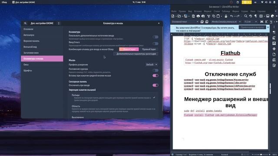Image resolution: width=278 pixels, height=156 pixels.
Task: Disable middle-click paste switch
Action: [x=156, y=75]
